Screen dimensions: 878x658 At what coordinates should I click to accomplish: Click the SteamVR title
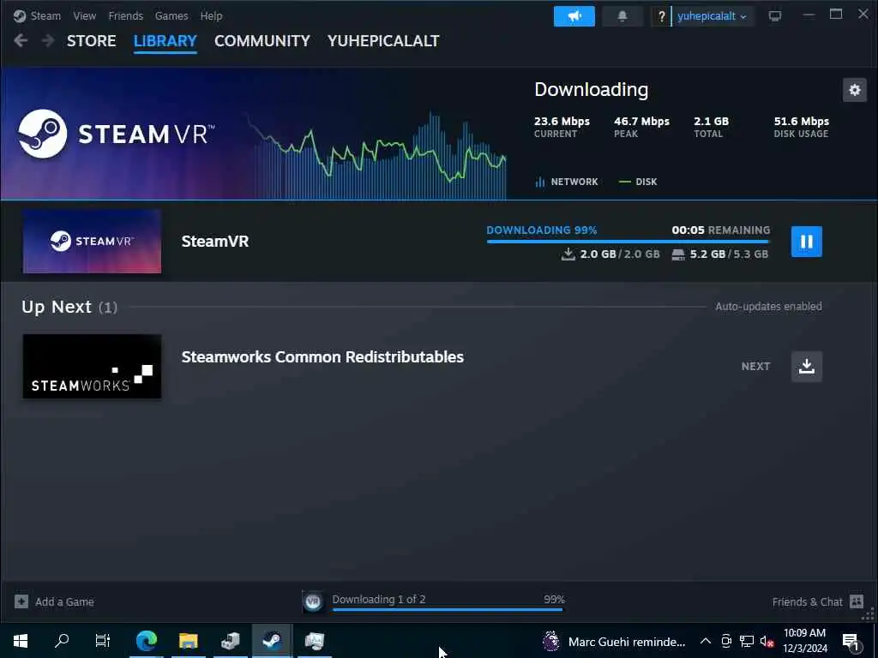[x=215, y=241]
